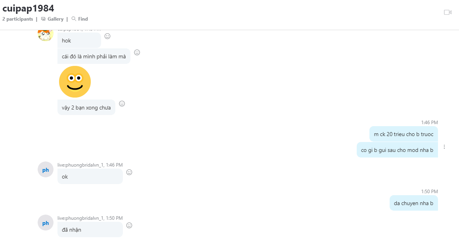
Task: React to the "đã nhận" message
Action: [x=129, y=225]
